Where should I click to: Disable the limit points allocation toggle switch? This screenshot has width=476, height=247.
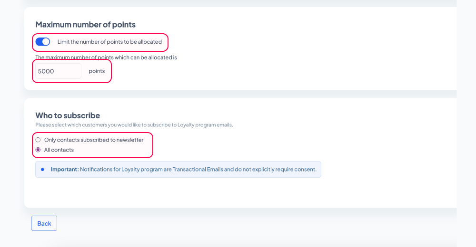43,42
